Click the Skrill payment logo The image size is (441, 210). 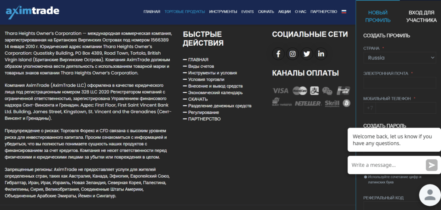(332, 103)
